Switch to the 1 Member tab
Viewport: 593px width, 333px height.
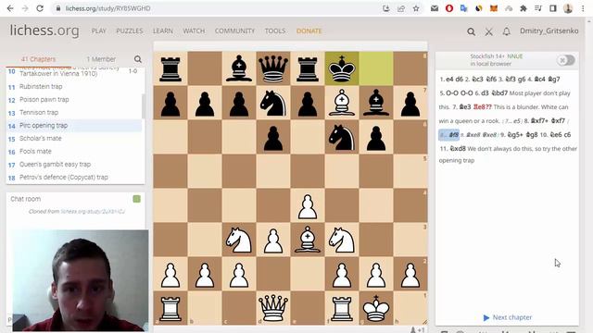pos(101,59)
